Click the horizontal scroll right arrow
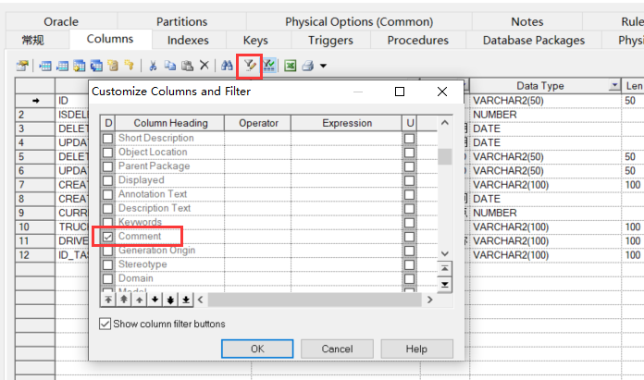644x380 pixels. [x=429, y=300]
